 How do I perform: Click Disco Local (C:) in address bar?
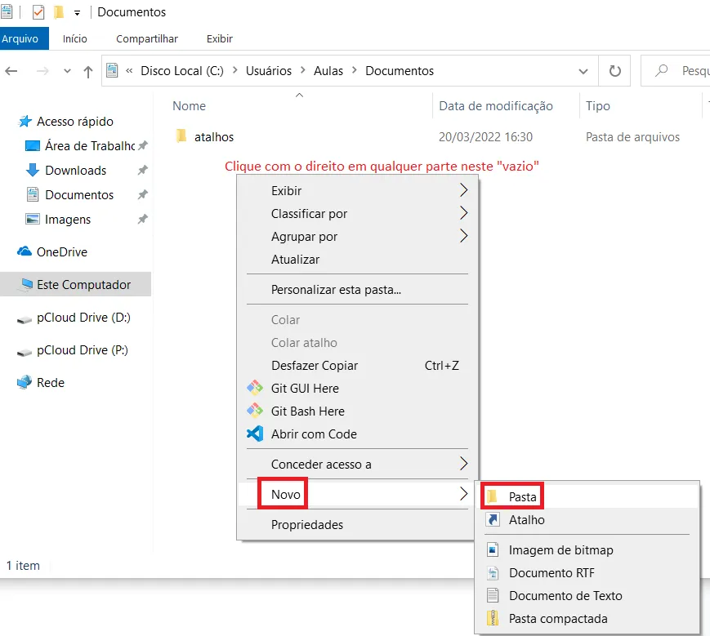tap(182, 71)
